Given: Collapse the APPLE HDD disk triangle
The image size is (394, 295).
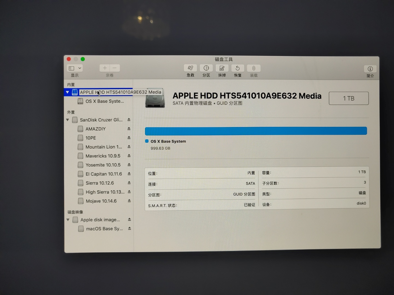Looking at the screenshot, I should (67, 92).
